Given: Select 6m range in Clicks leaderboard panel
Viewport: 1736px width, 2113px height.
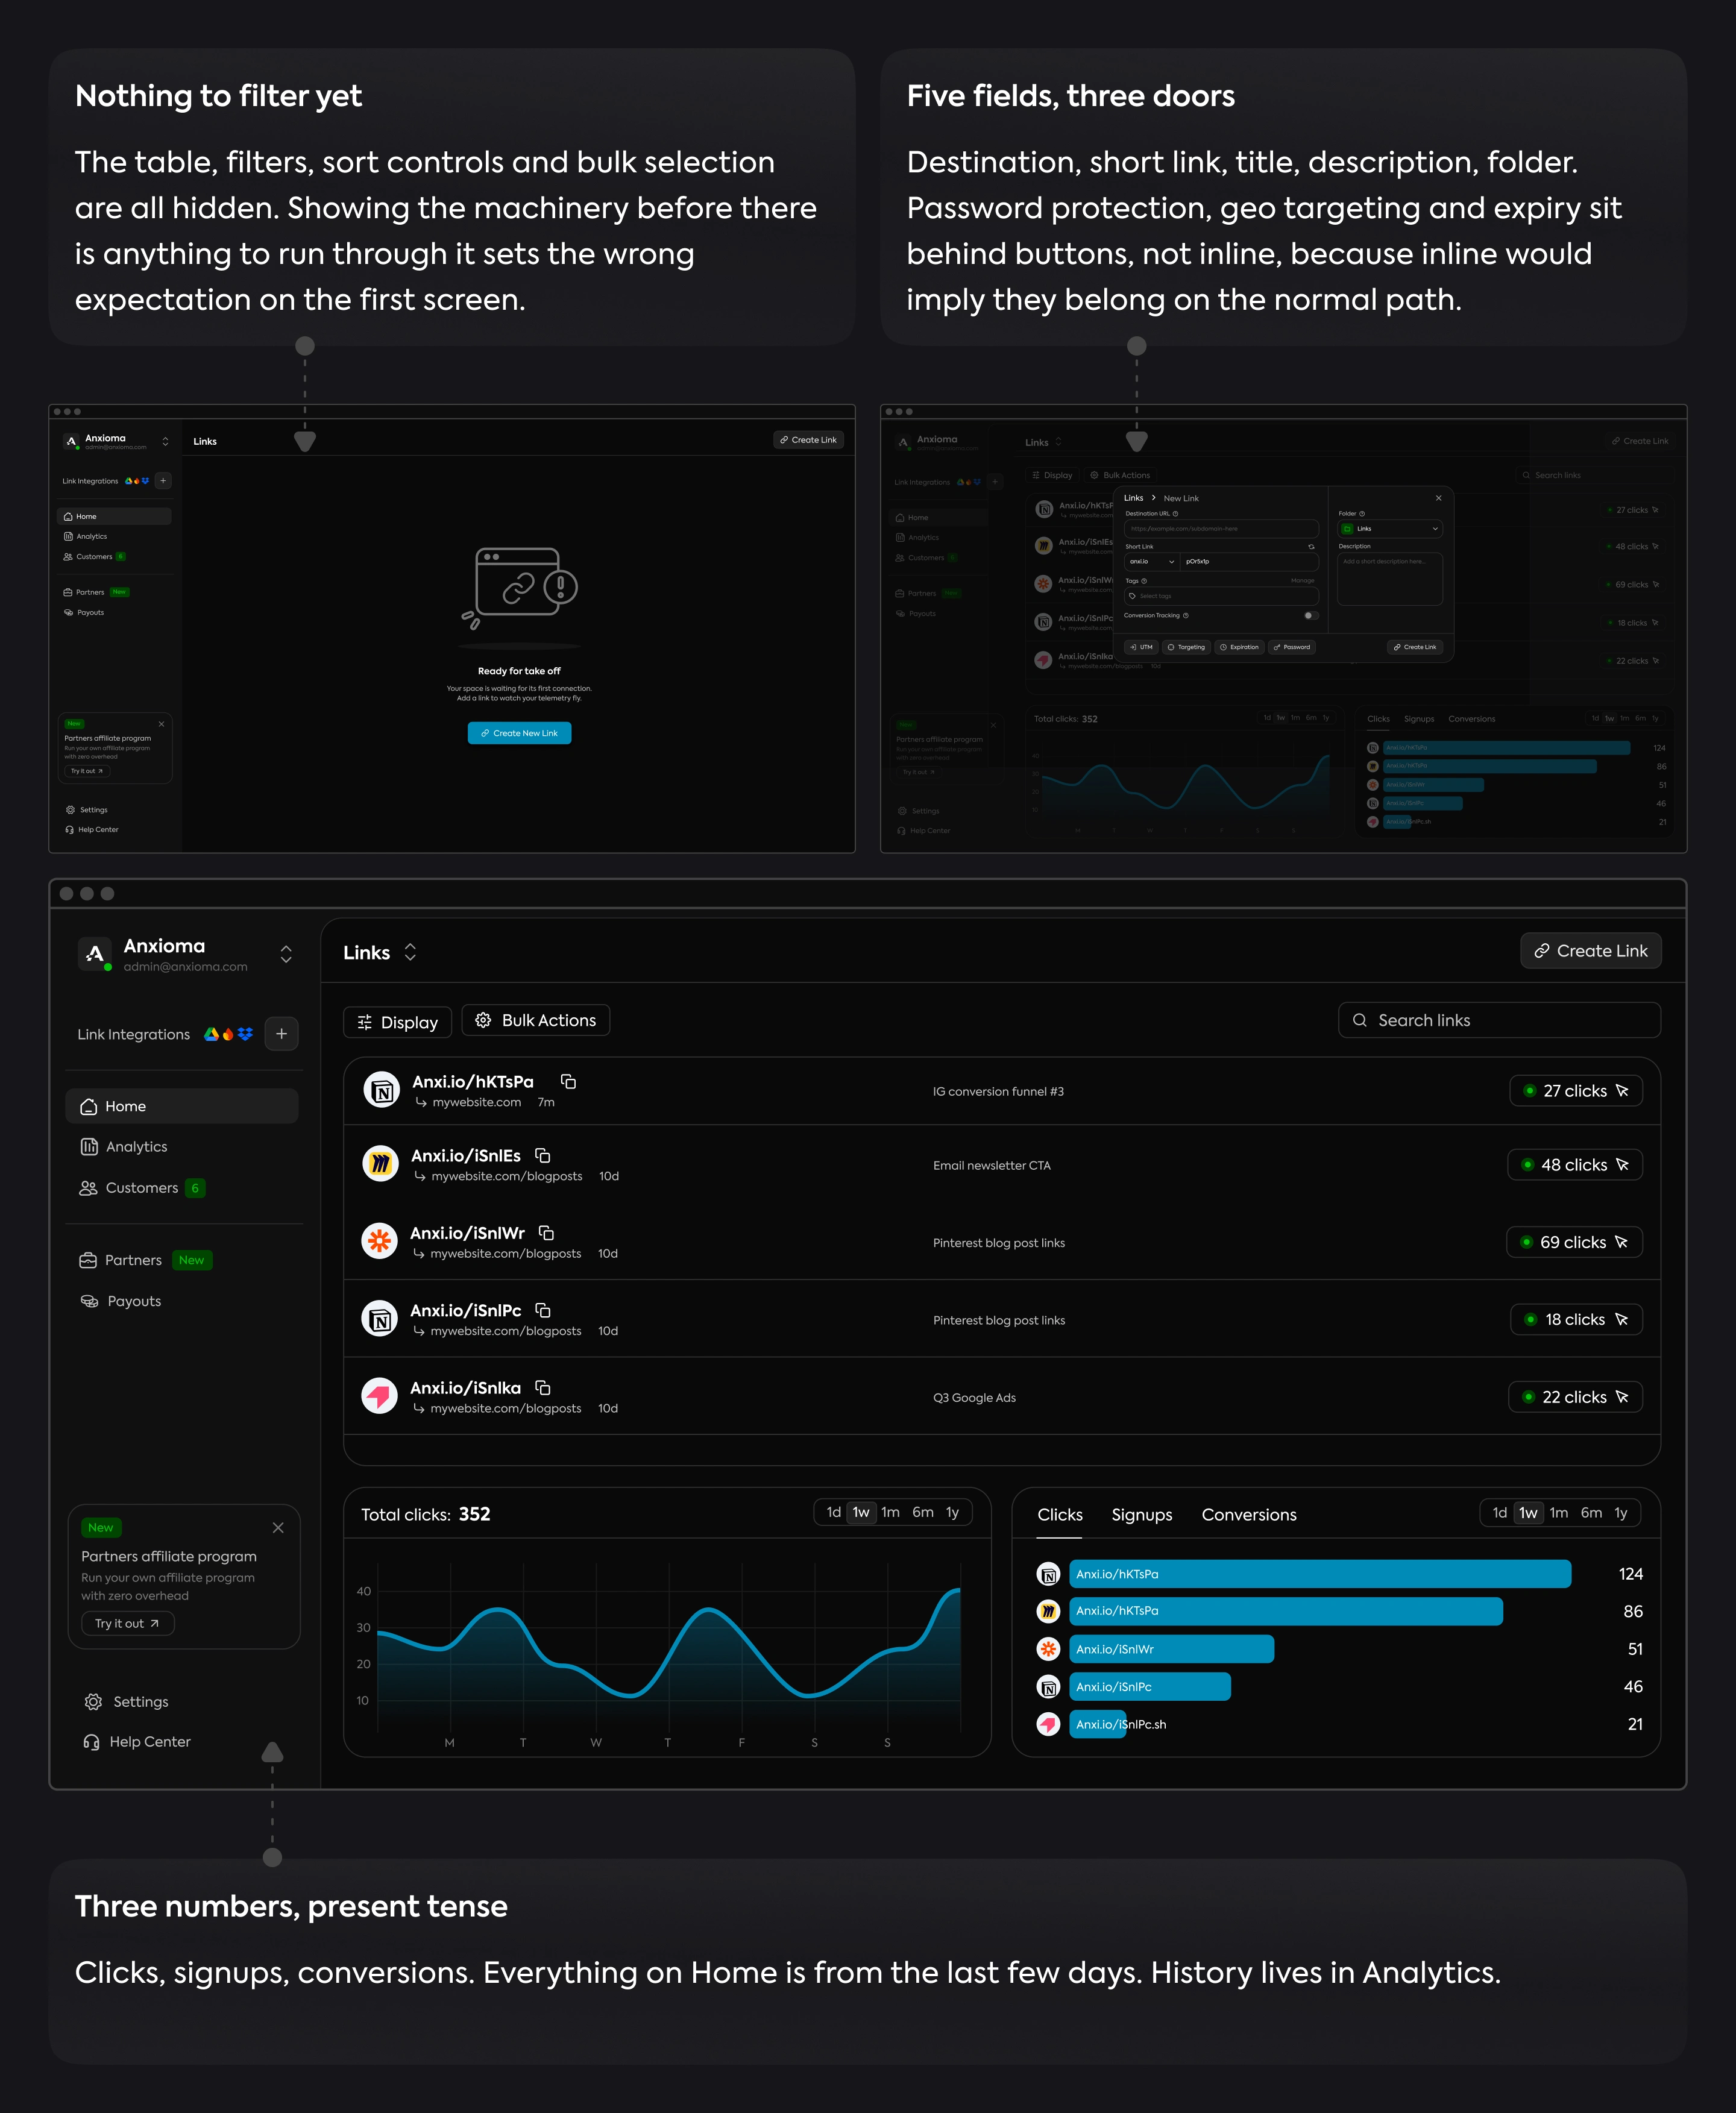Looking at the screenshot, I should coord(1591,1512).
